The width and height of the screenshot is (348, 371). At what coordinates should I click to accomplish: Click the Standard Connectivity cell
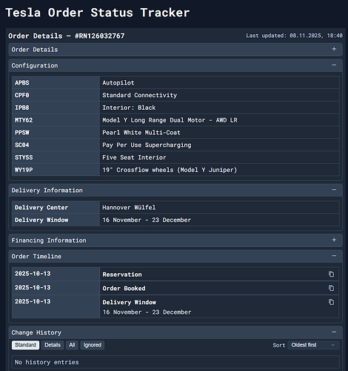(x=219, y=95)
